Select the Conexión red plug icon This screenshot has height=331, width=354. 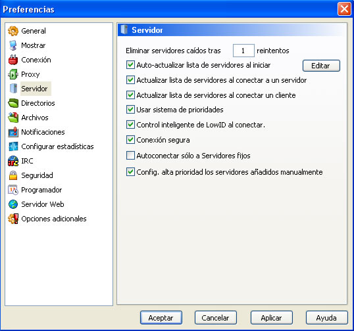tap(13, 60)
